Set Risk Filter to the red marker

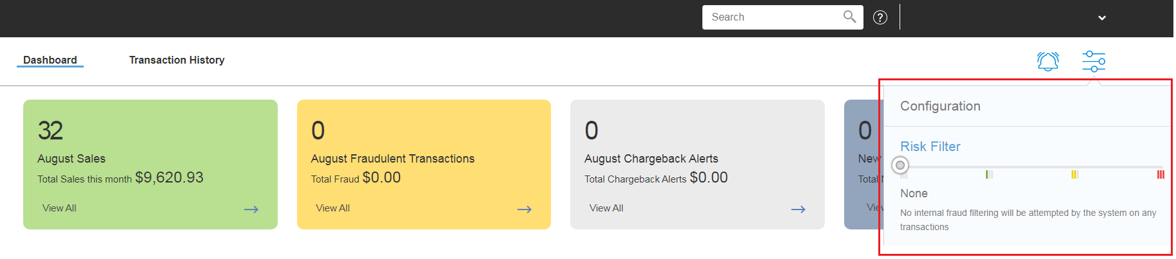[x=1161, y=174]
